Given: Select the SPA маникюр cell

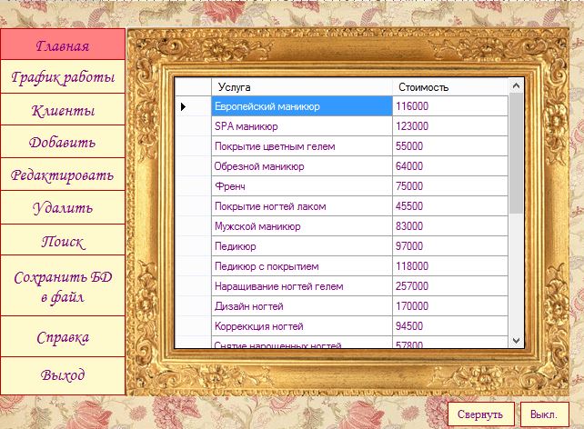Looking at the screenshot, I should [302, 126].
